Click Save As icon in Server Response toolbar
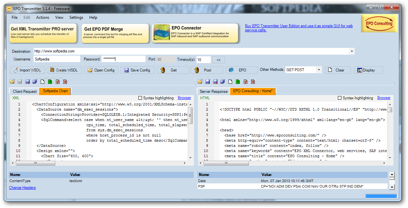The image size is (408, 208). (215, 82)
